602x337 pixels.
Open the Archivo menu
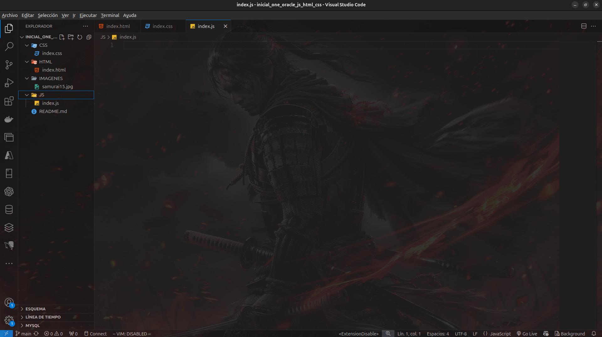tap(10, 15)
